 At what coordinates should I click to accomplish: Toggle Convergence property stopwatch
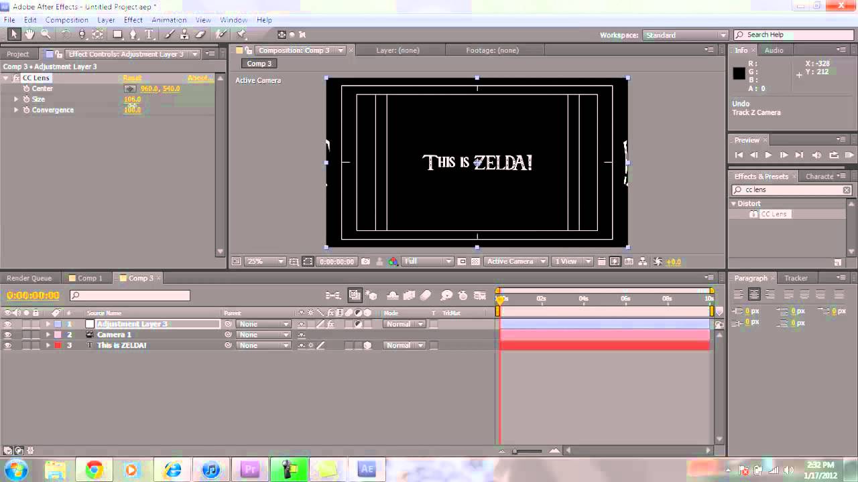27,110
